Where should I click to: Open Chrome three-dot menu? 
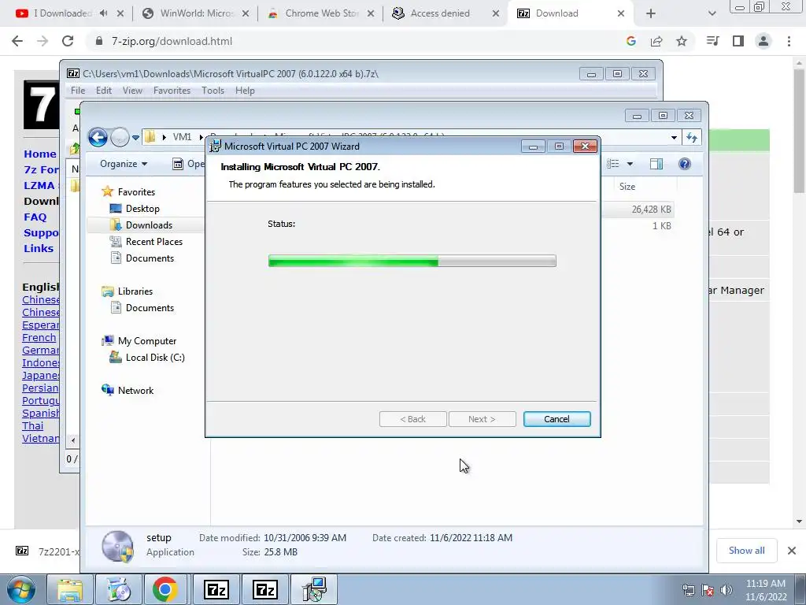coord(789,41)
